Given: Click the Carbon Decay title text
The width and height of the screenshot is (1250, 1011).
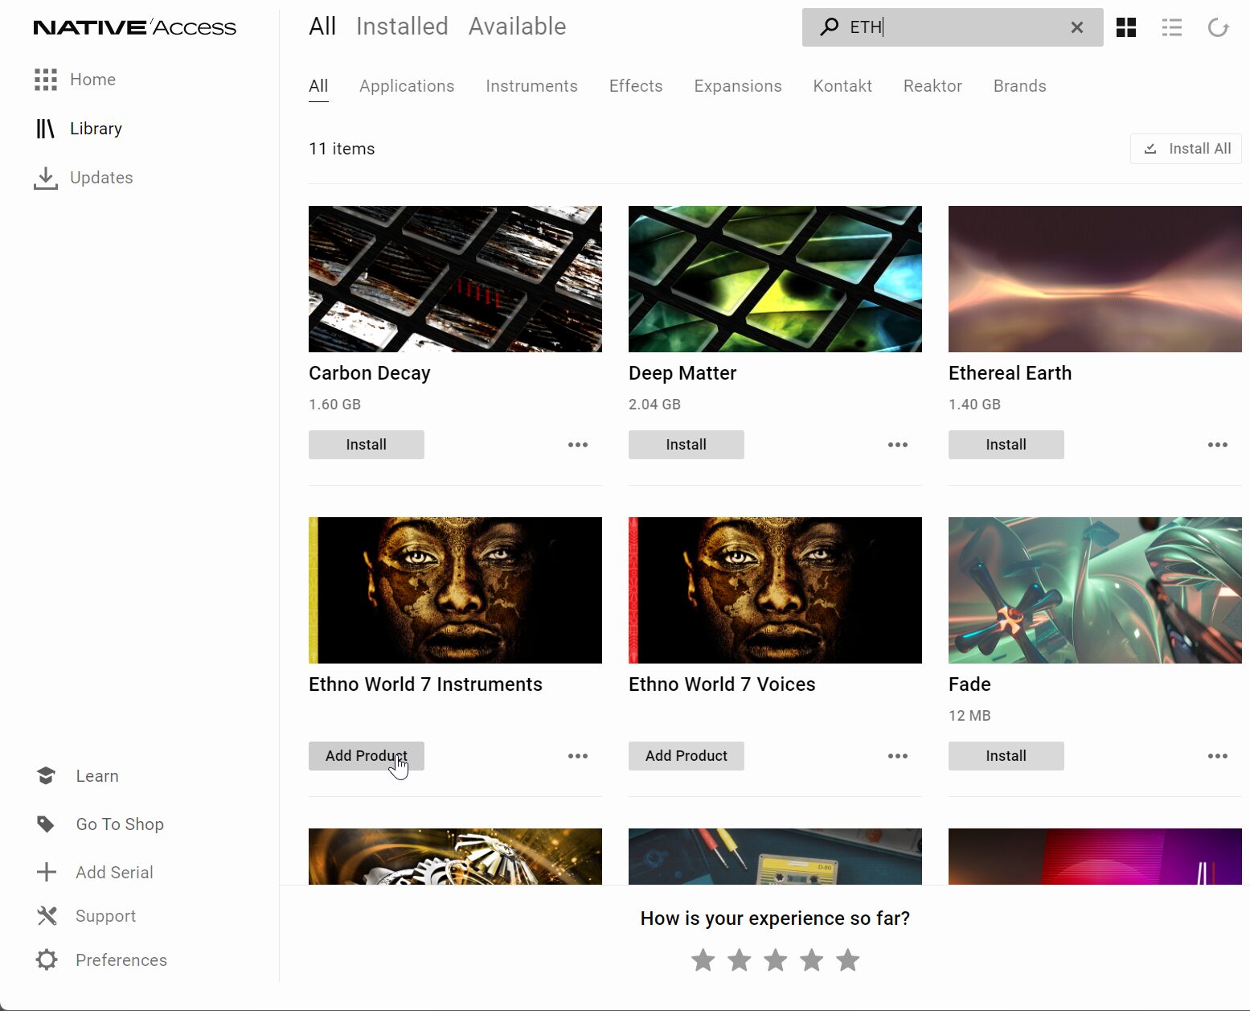Looking at the screenshot, I should (370, 373).
